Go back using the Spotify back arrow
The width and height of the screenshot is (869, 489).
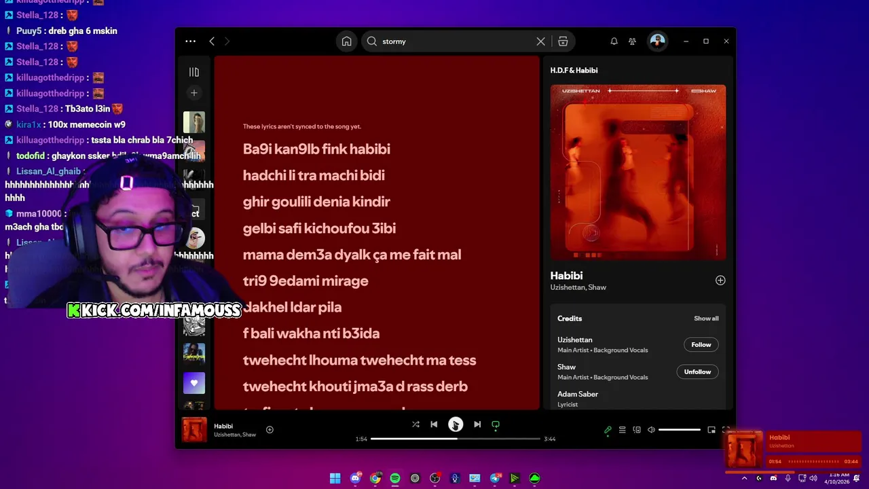[212, 41]
